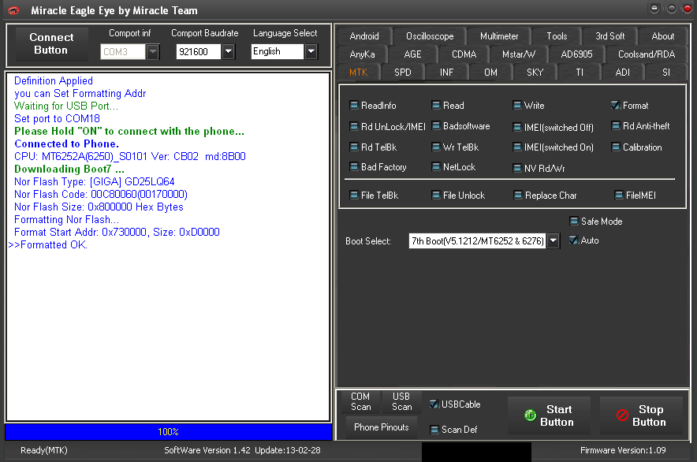Enable IMEI(switched On) checkbox

[x=517, y=147]
